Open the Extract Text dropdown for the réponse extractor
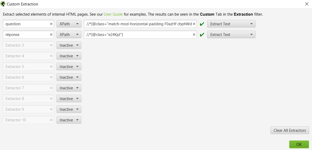This screenshot has width=312, height=150. (x=231, y=34)
